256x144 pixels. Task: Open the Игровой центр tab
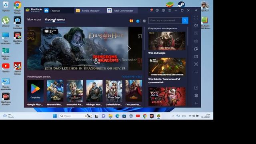click(55, 19)
